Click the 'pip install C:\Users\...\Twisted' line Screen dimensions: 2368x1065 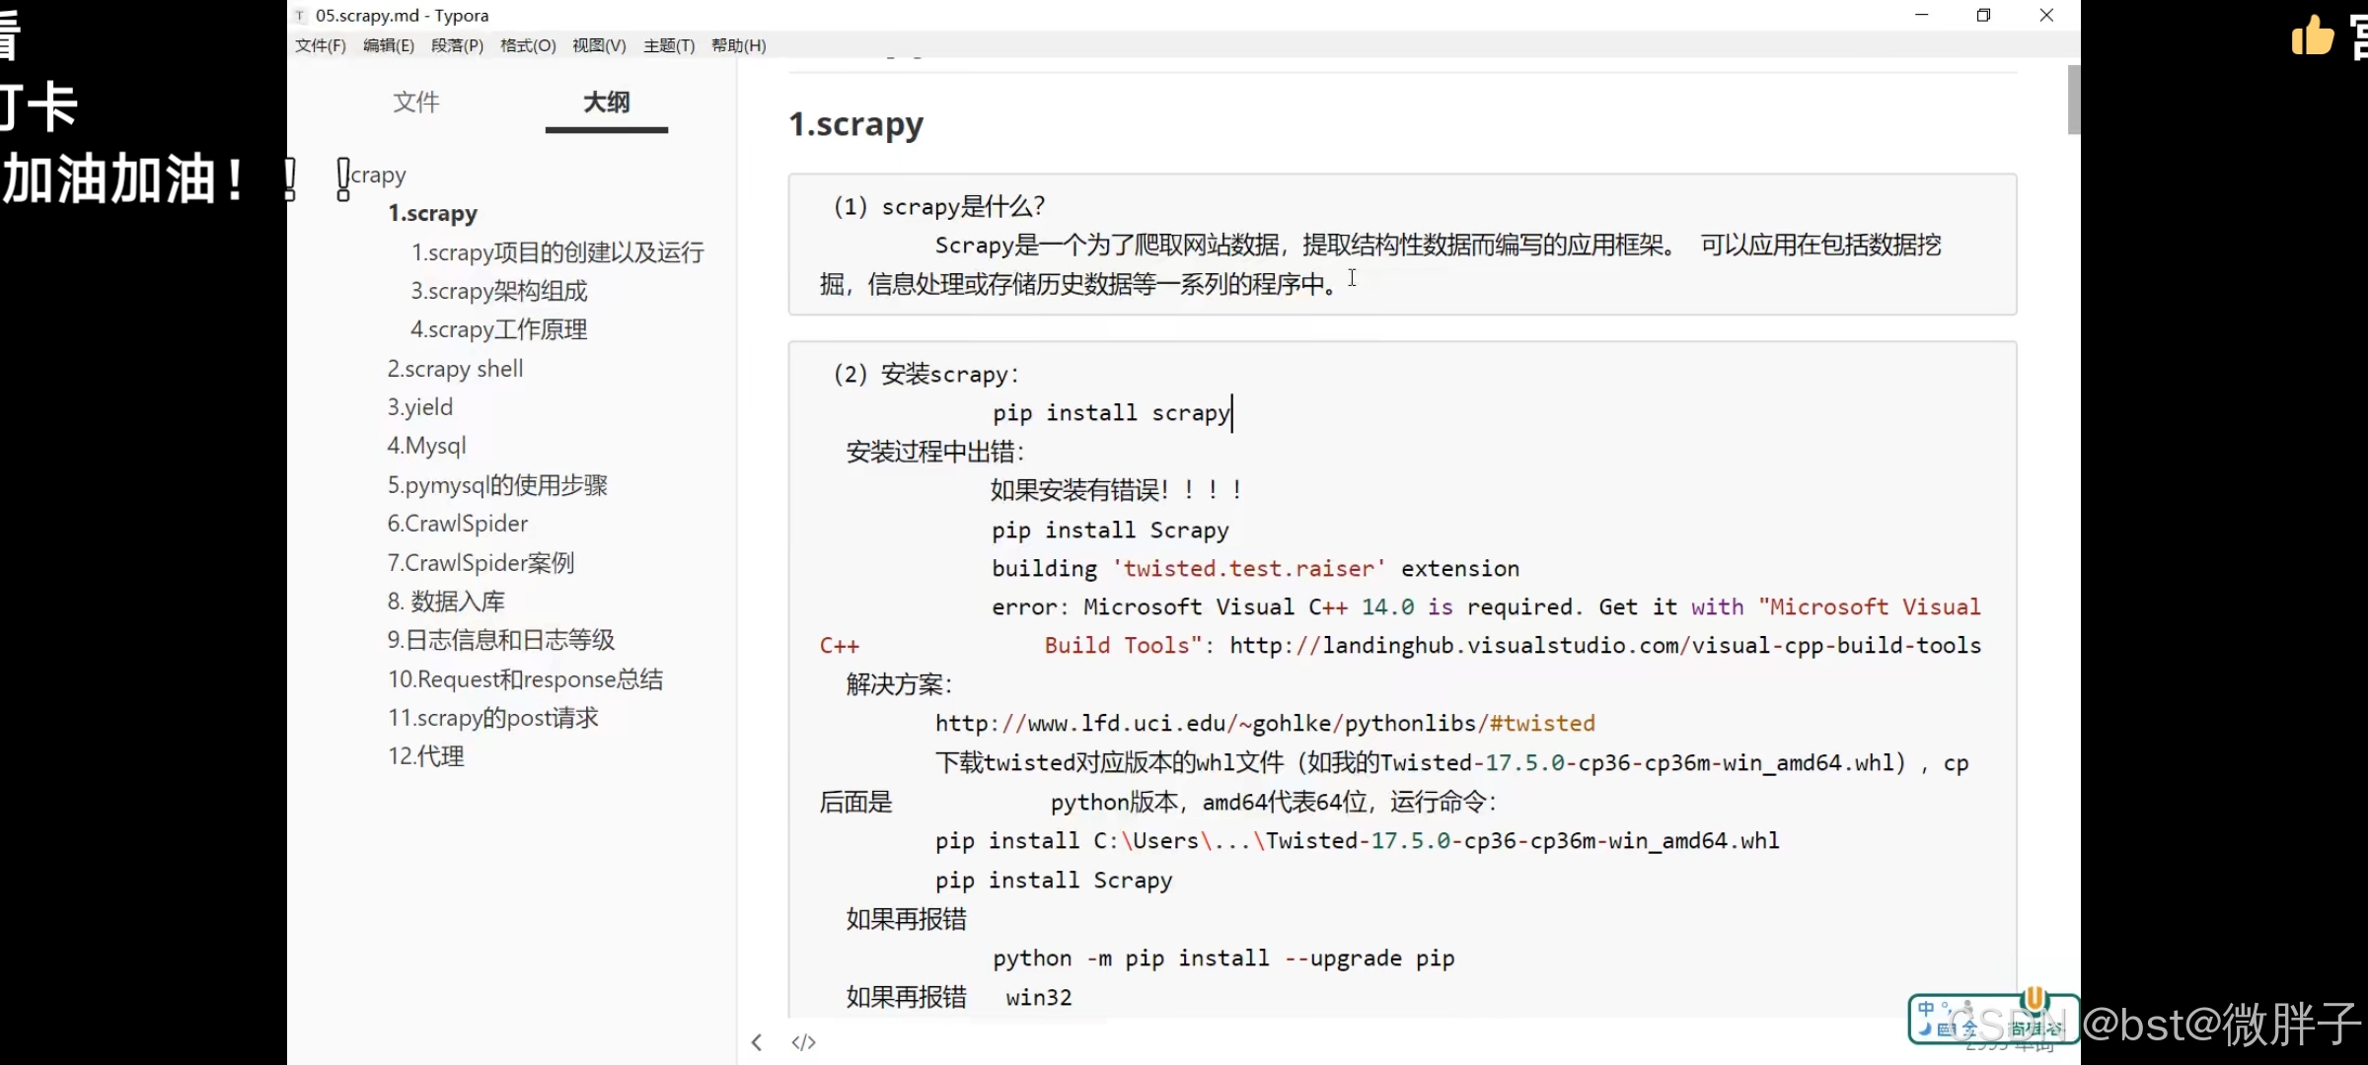coord(1358,841)
